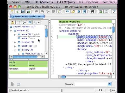Click the editor vertical scrollbar thumb
The image size is (125, 93).
[113, 29]
